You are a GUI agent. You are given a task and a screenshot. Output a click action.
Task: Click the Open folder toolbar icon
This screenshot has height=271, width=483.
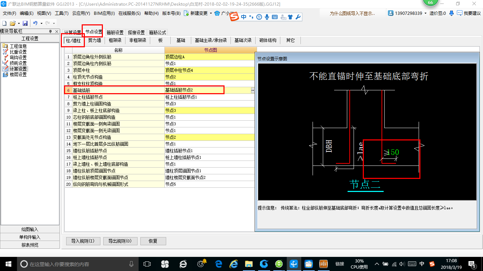click(12, 23)
